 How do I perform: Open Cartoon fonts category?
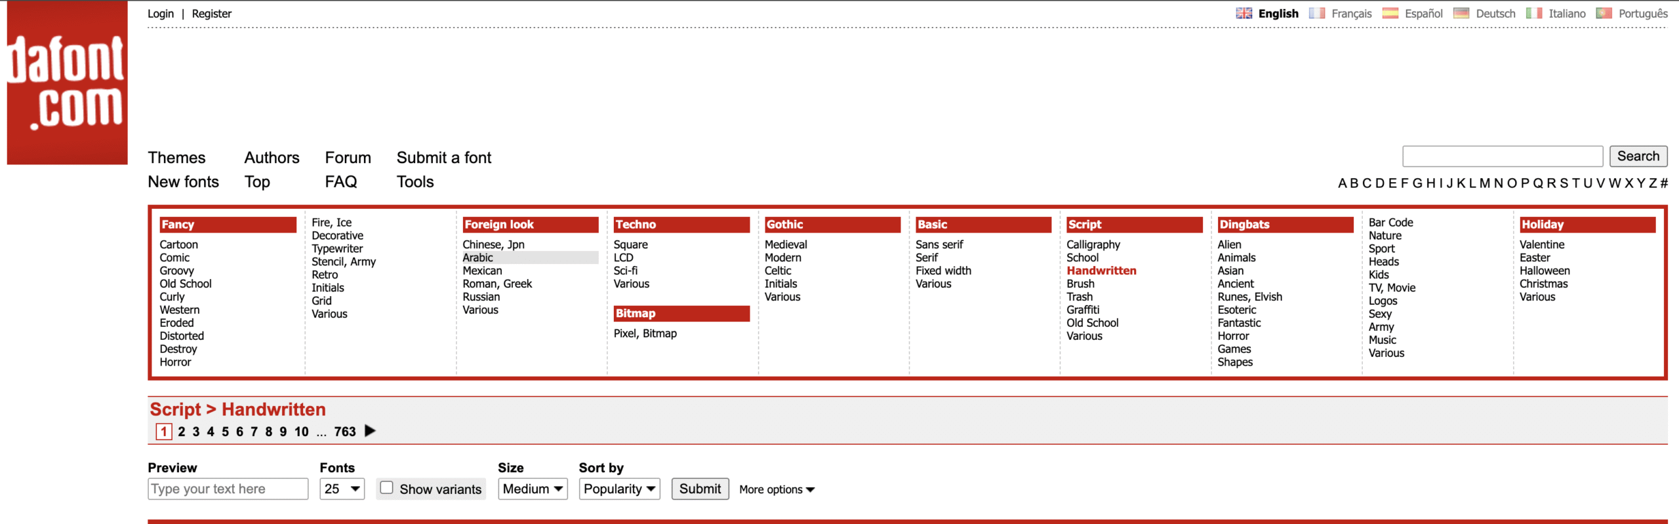click(178, 245)
